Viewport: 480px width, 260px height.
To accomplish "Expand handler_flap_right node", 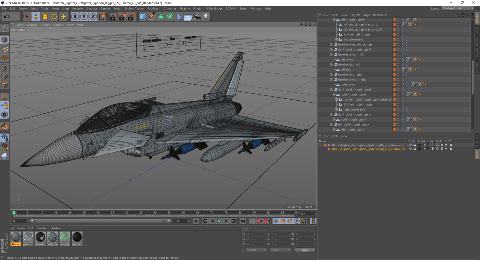I will point(331,74).
